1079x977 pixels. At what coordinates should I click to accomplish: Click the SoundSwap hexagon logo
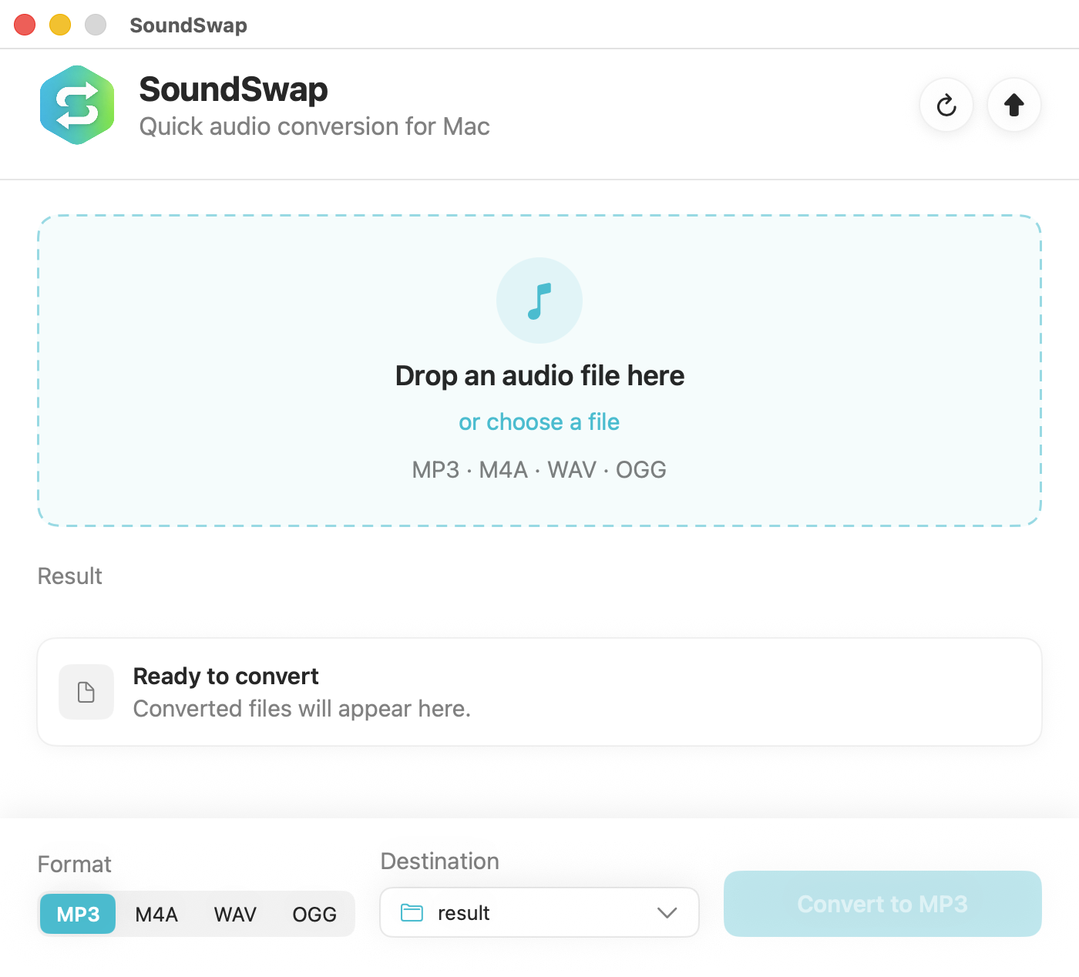coord(77,105)
